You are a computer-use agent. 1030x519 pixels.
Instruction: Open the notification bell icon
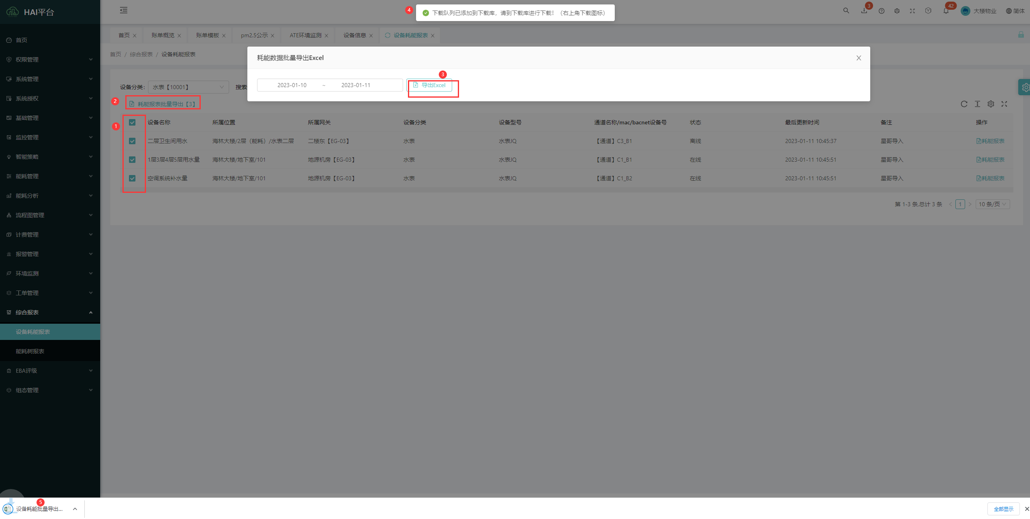point(946,11)
